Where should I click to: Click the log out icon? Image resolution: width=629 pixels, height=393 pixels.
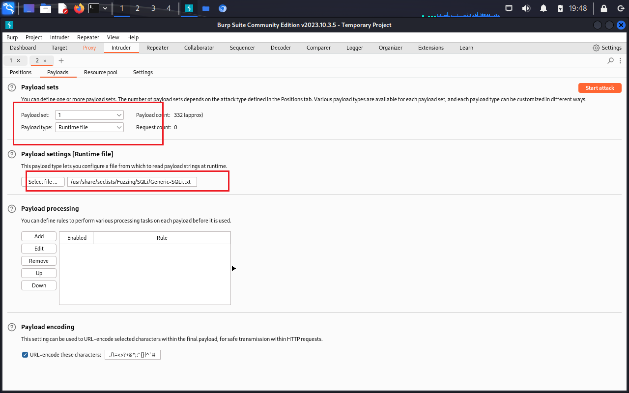[620, 8]
